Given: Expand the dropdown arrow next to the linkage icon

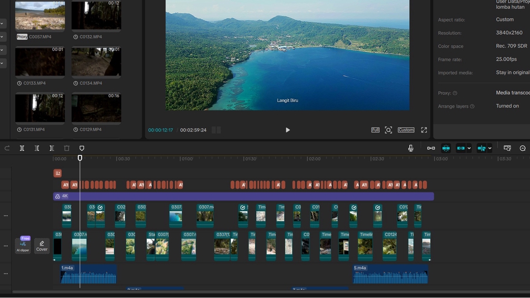Looking at the screenshot, I should point(469,148).
